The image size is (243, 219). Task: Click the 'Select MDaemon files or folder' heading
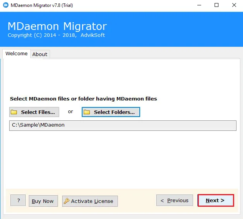click(x=83, y=99)
